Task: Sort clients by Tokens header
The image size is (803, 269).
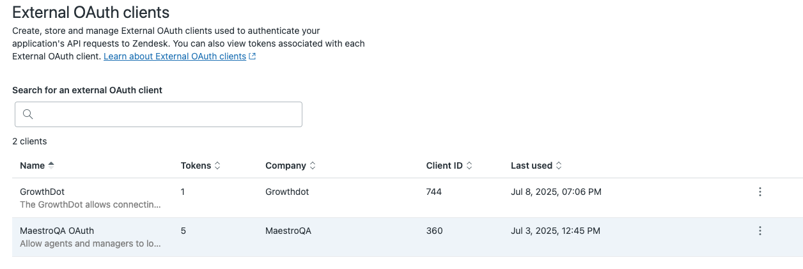Action: (x=196, y=165)
